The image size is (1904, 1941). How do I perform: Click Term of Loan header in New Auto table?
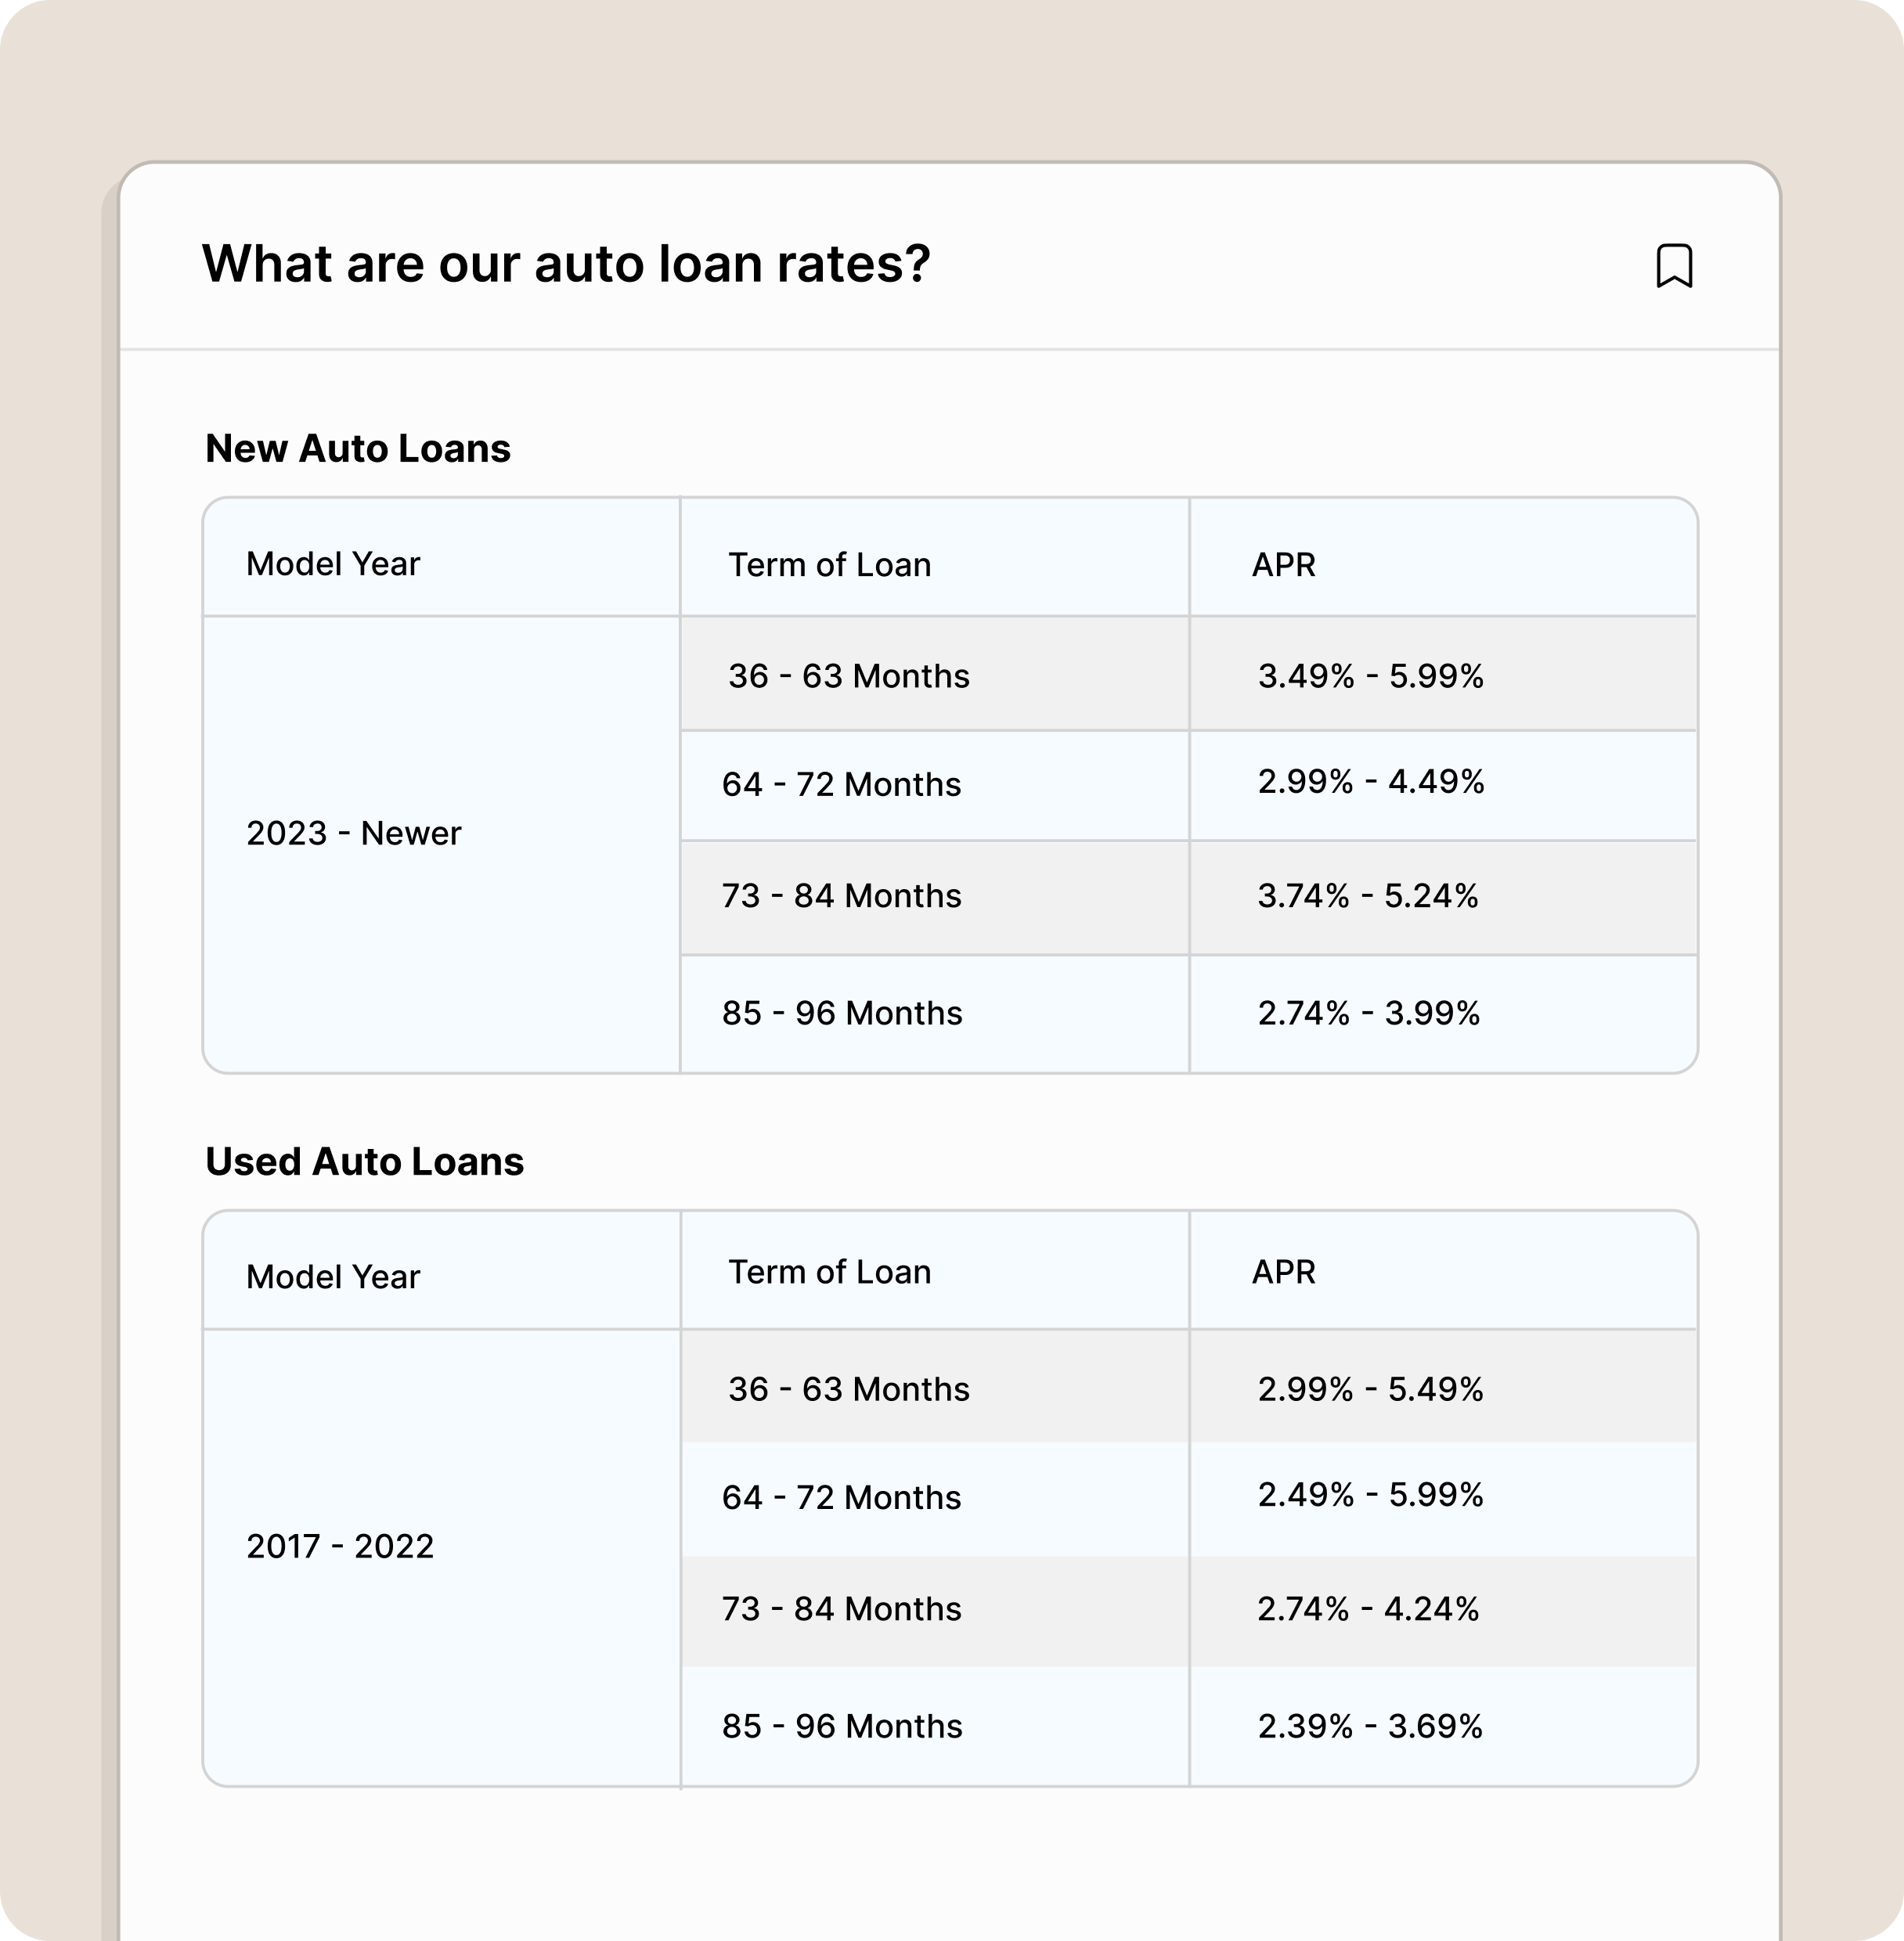(829, 565)
